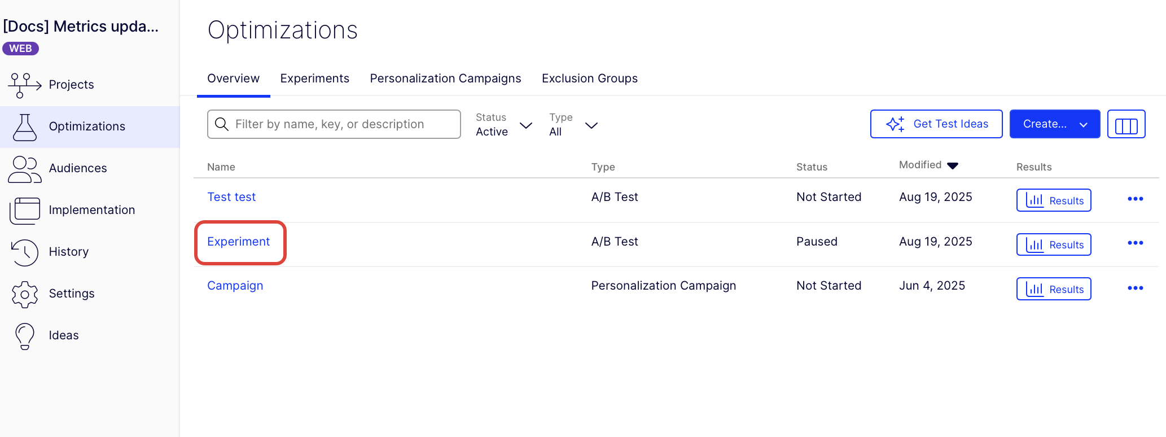Switch to the Experiments tab

point(314,78)
